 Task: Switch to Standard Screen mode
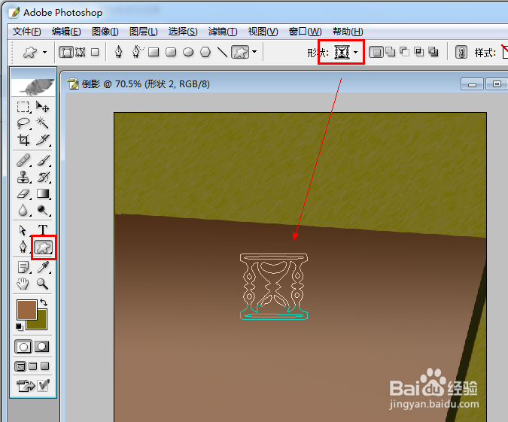pos(20,366)
